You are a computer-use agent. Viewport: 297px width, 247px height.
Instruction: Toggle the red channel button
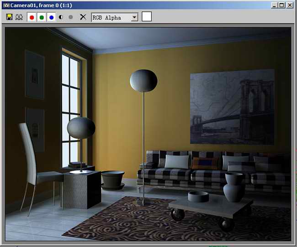coord(32,17)
